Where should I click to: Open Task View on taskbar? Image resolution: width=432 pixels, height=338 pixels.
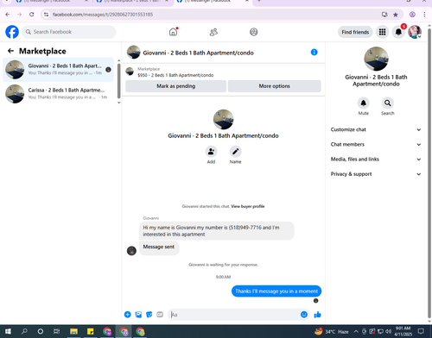(x=57, y=331)
